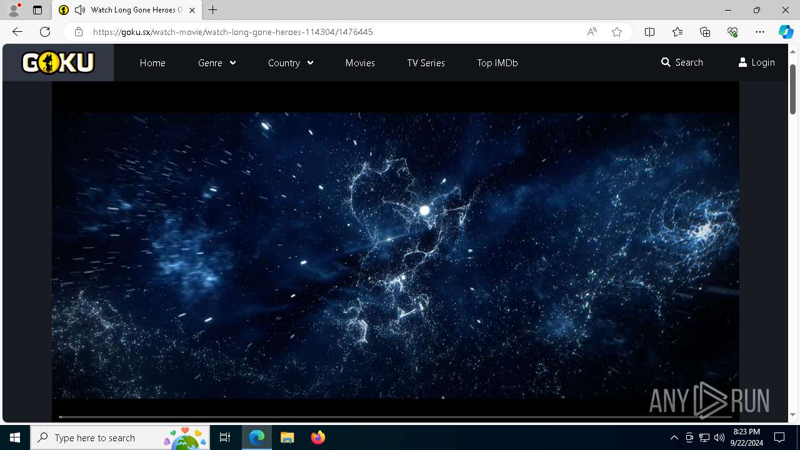Click the goku.sx address bar URL
Screen dimensions: 800x450
coord(232,32)
